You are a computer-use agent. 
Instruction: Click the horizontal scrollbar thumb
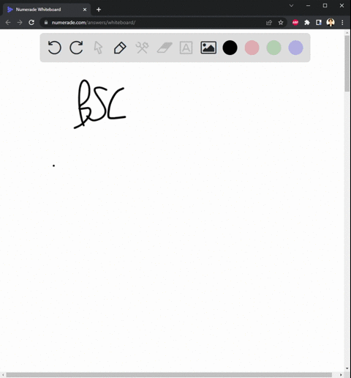tap(169, 375)
